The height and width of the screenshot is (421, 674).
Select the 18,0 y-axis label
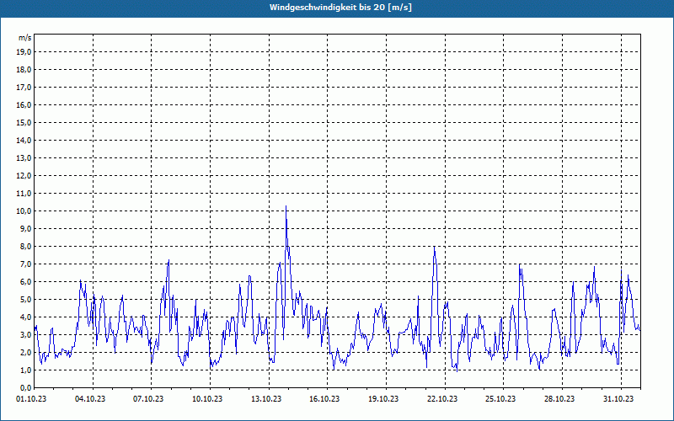pyautogui.click(x=24, y=70)
